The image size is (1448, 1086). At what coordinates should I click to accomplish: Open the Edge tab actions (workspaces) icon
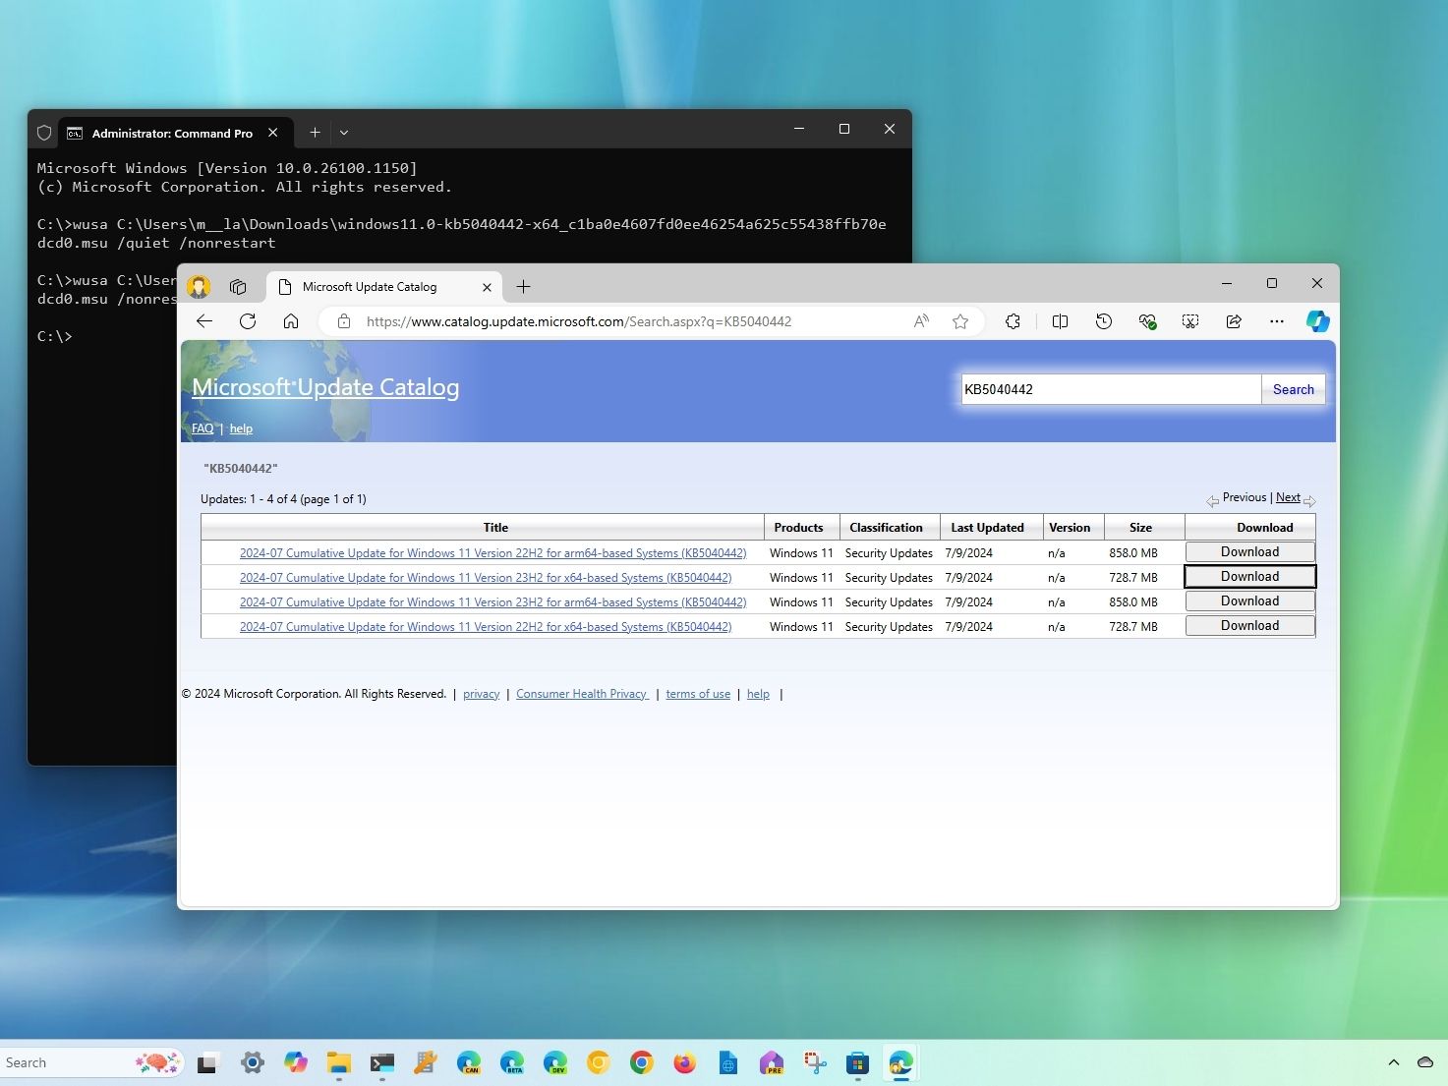pos(238,287)
